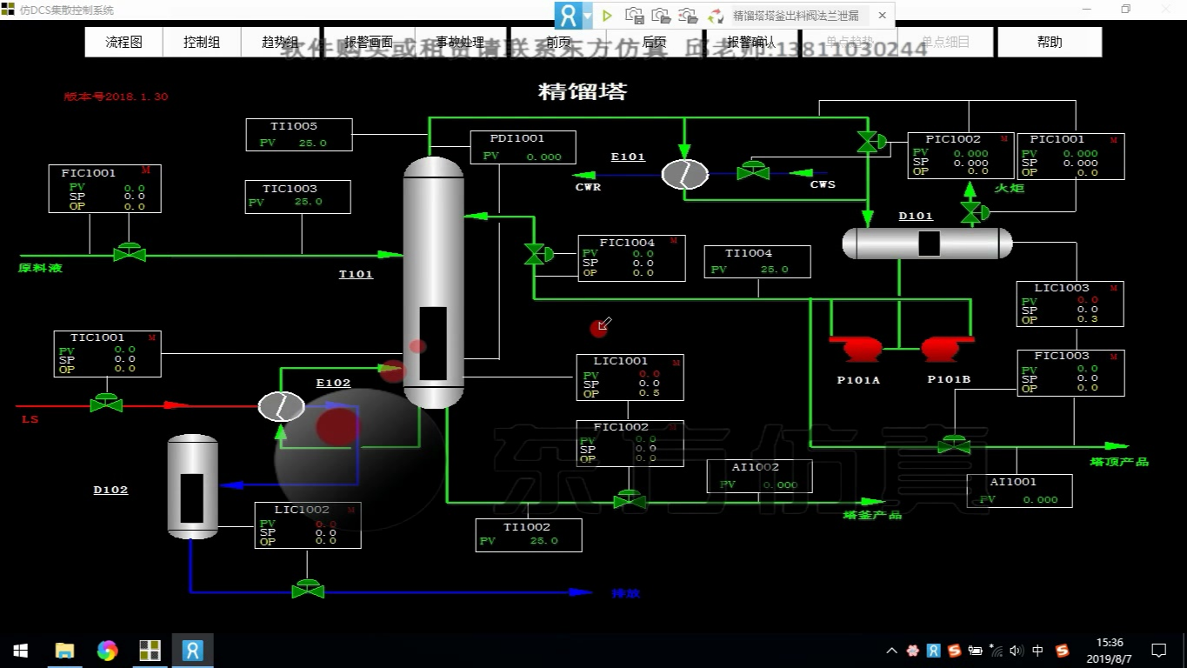Image resolution: width=1187 pixels, height=668 pixels.
Task: Open the FIC1004 controller faceplate
Action: (x=632, y=257)
